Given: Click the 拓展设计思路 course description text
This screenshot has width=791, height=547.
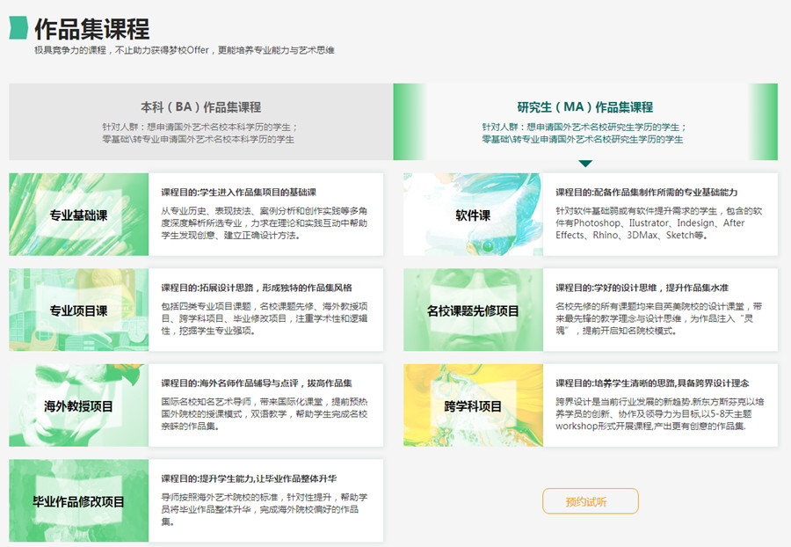Looking at the screenshot, I should pyautogui.click(x=266, y=310).
